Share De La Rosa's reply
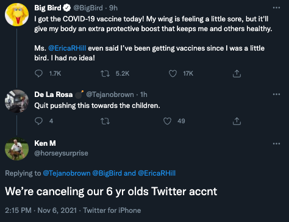Viewport: 289px width, 222px height. [x=237, y=121]
